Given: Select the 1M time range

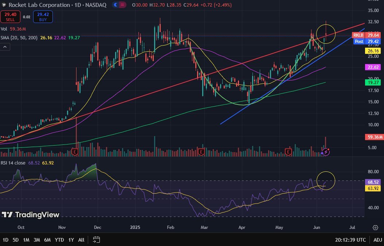Looking at the screenshot, I should click(x=26, y=240).
